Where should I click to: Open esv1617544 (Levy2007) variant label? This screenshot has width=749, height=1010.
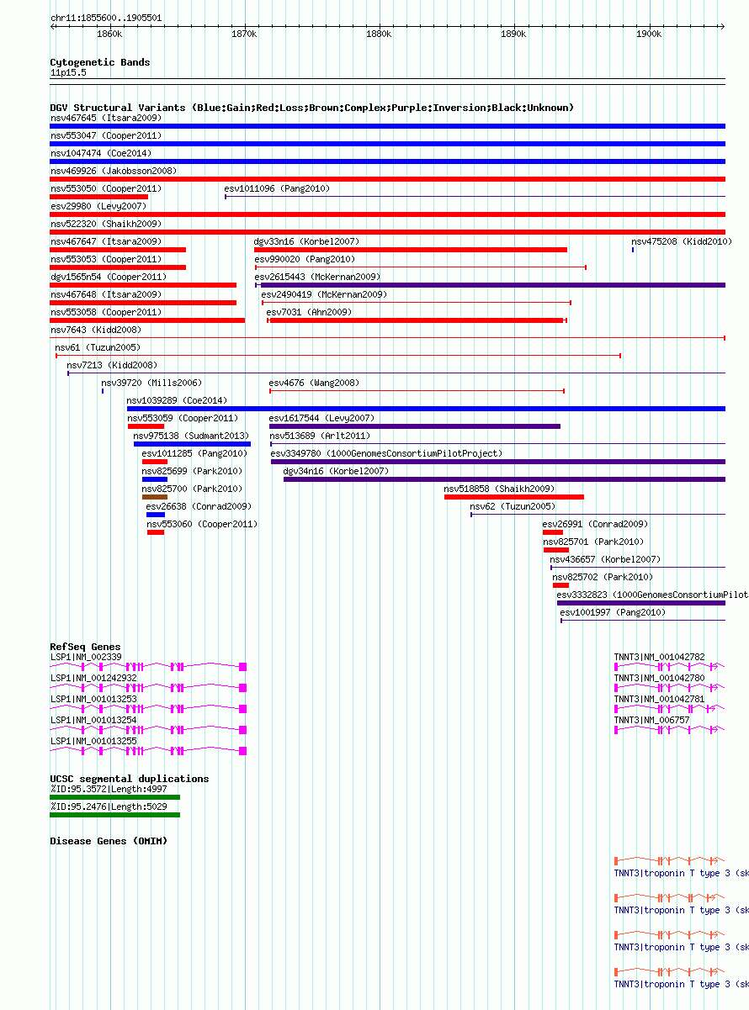click(x=321, y=418)
